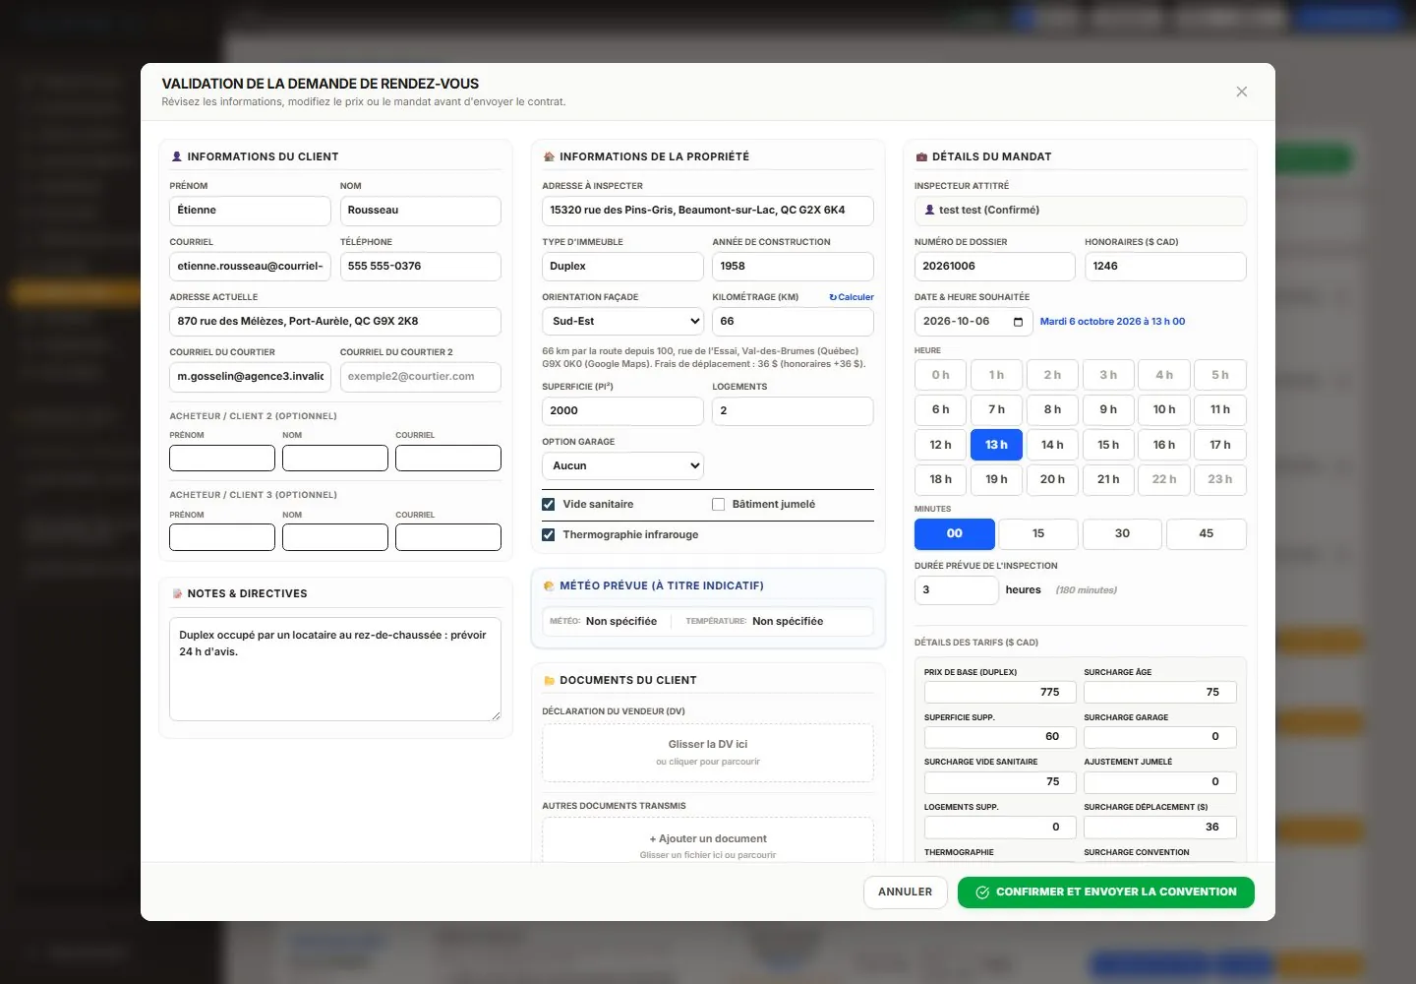Uncheck the Vide sanitaire checkbox
1416x984 pixels.
(549, 504)
